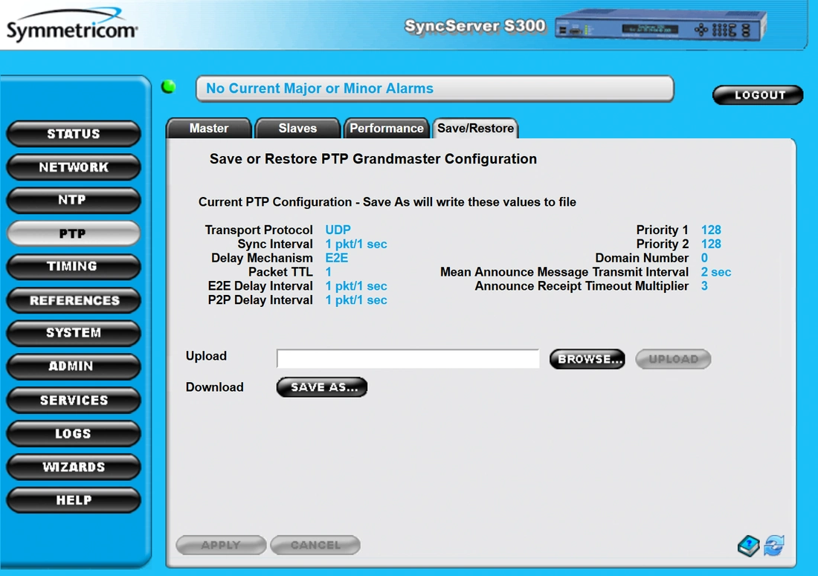Viewport: 818px width, 576px height.
Task: Open the HELP section
Action: tap(74, 500)
